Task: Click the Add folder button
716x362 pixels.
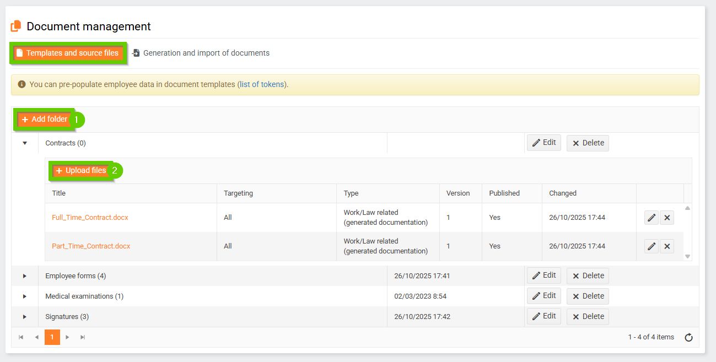Action: coord(45,120)
